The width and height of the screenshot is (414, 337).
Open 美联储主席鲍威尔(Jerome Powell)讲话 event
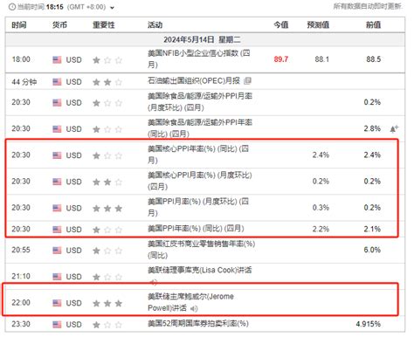point(190,302)
